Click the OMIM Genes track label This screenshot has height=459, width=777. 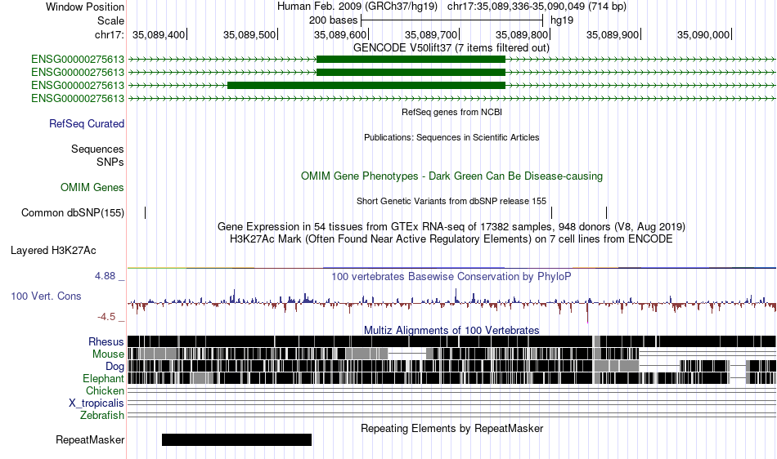point(92,188)
